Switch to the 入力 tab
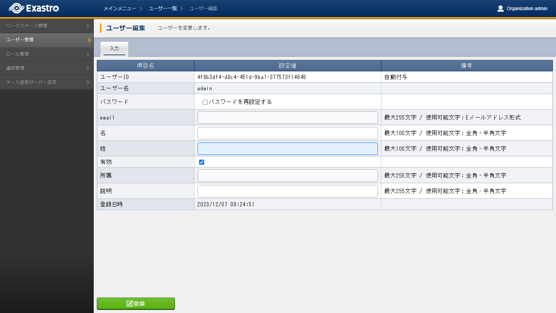Viewport: 556px width, 313px height. pos(114,49)
